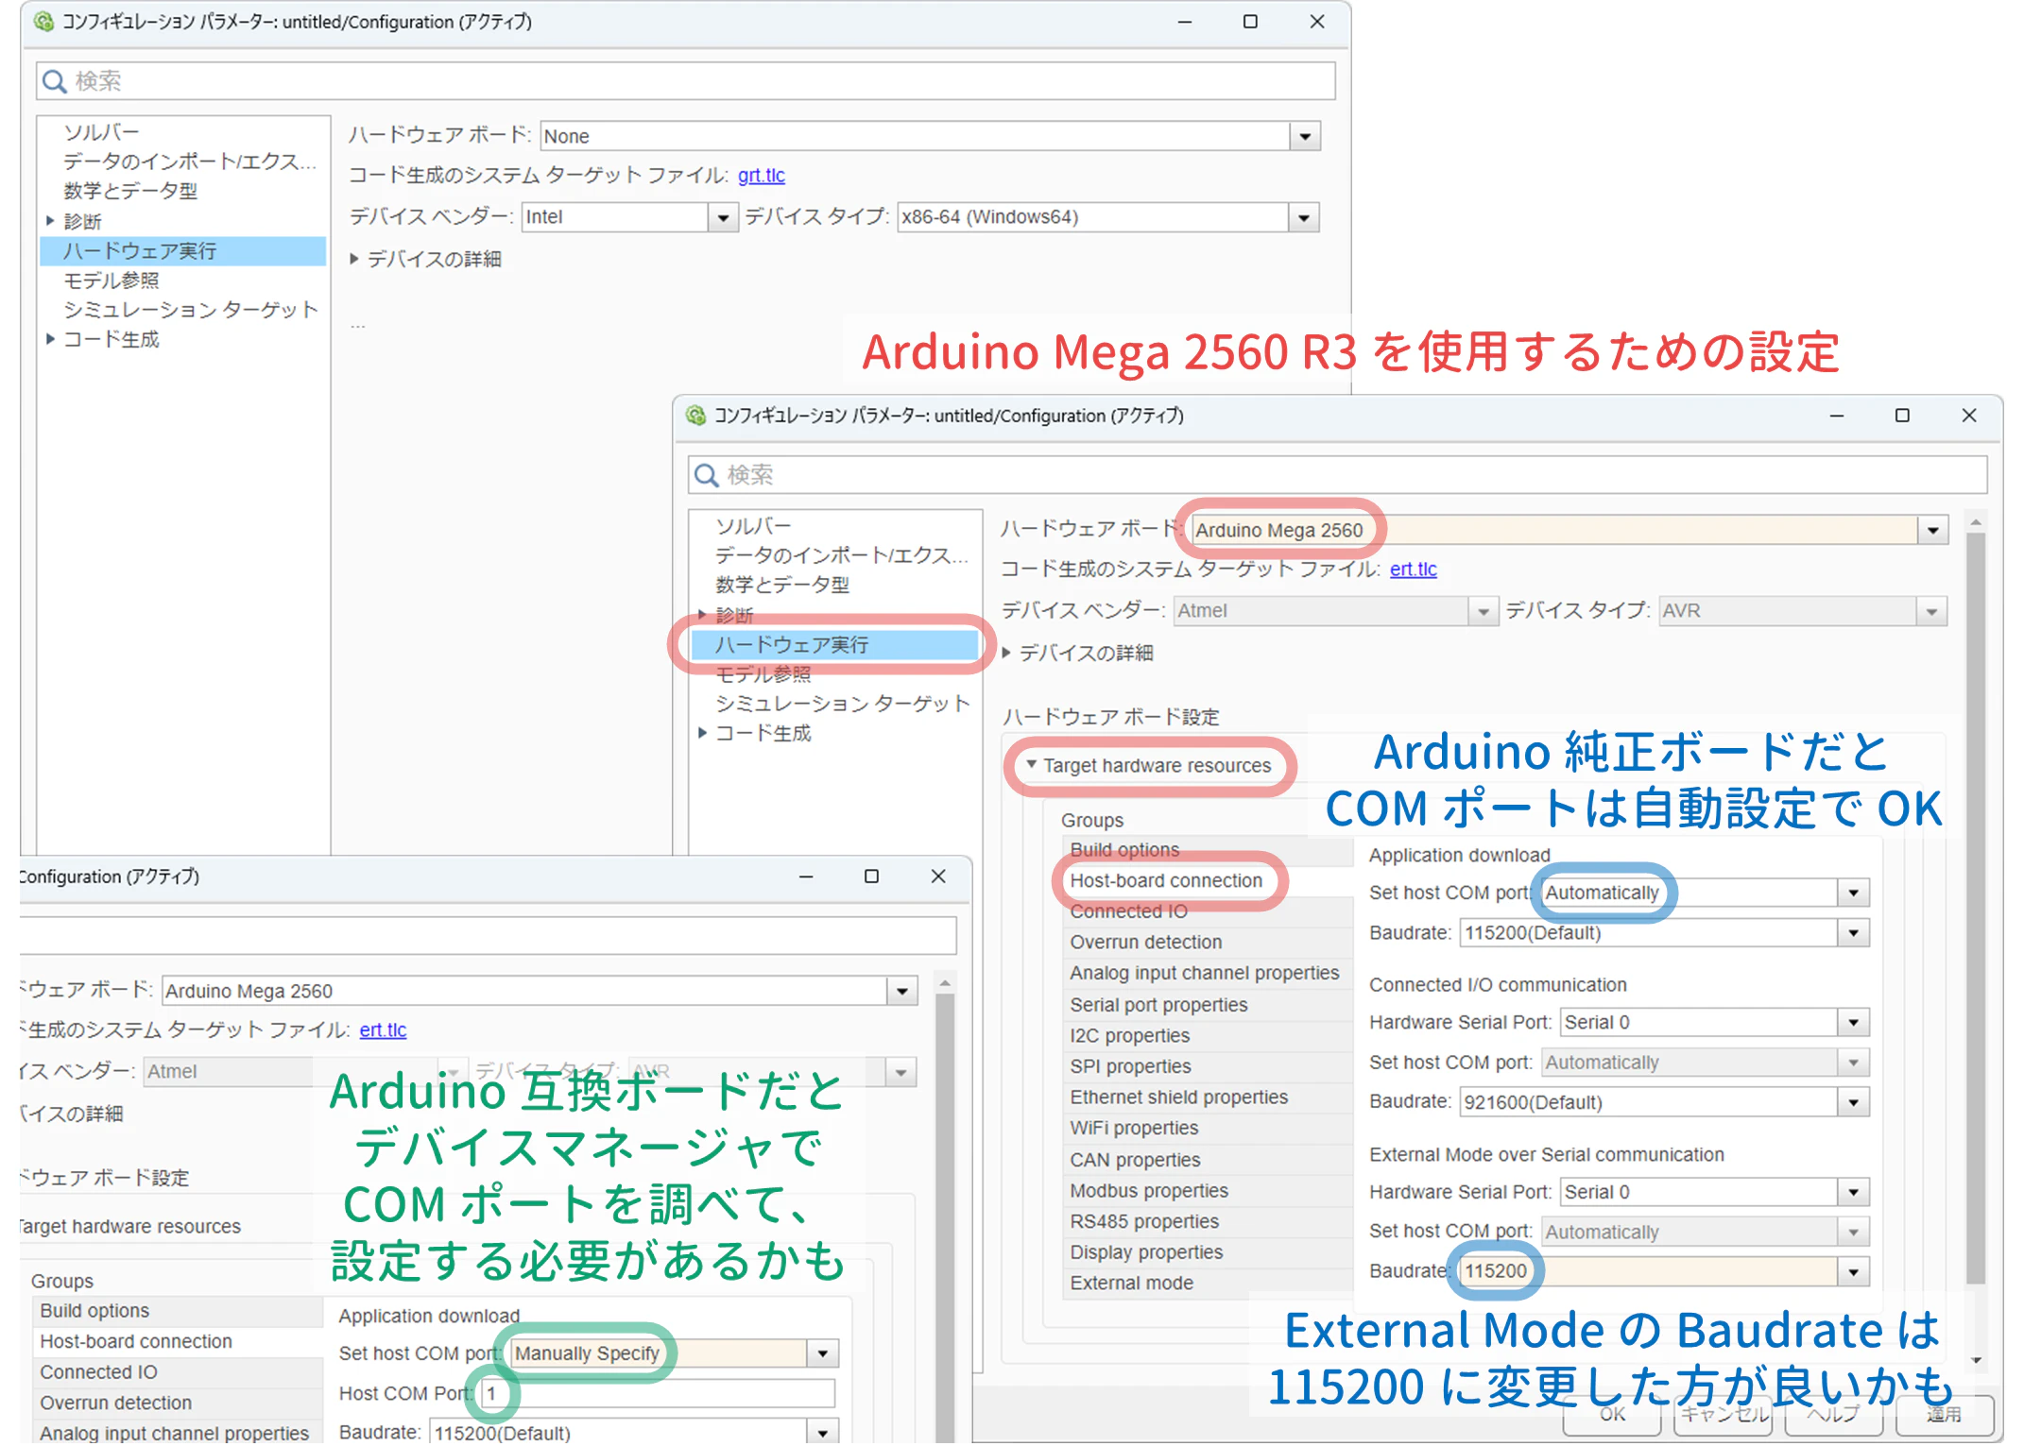Open the ert.tlc link in the bottom-left window
2024x1446 pixels.
click(383, 1030)
